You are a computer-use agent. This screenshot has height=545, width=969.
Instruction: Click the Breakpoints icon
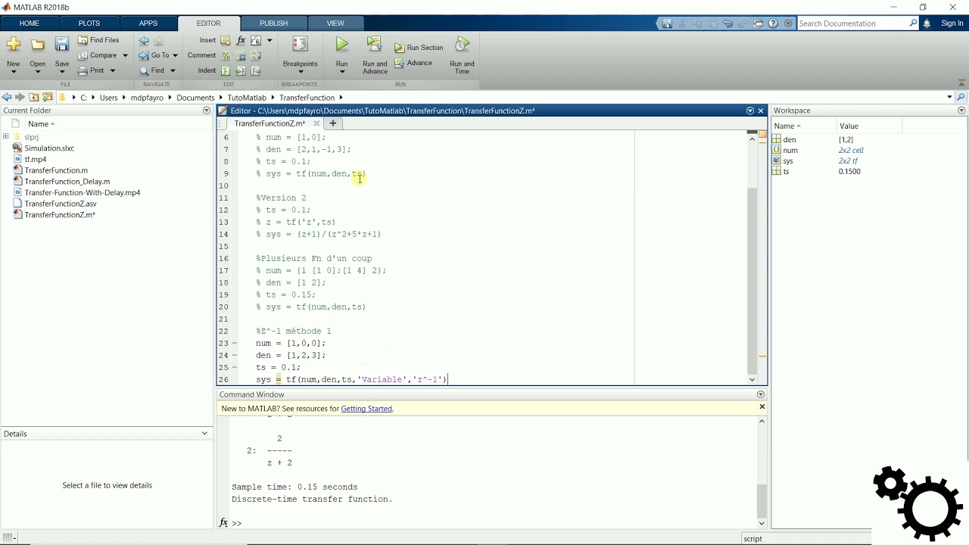pyautogui.click(x=300, y=45)
